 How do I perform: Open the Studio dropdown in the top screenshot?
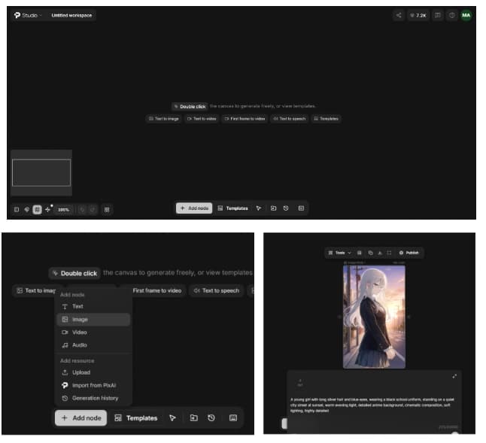(x=28, y=15)
